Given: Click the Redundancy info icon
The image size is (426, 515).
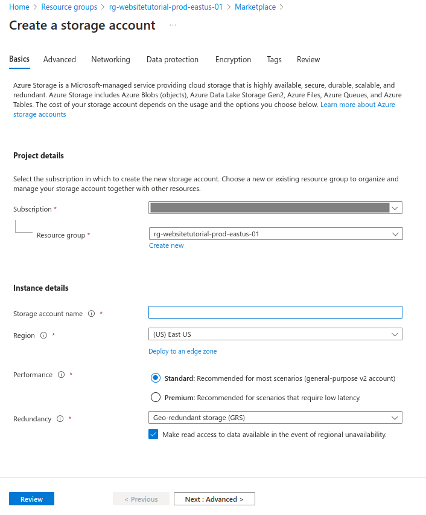Looking at the screenshot, I should [60, 419].
